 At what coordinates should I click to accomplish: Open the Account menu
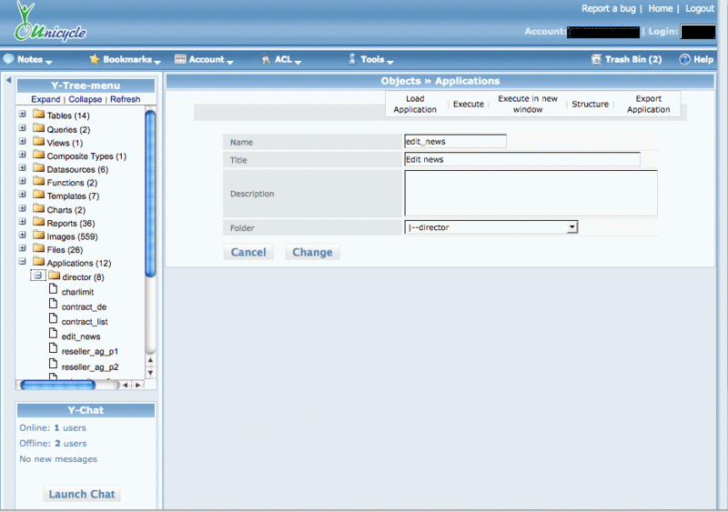[x=206, y=59]
